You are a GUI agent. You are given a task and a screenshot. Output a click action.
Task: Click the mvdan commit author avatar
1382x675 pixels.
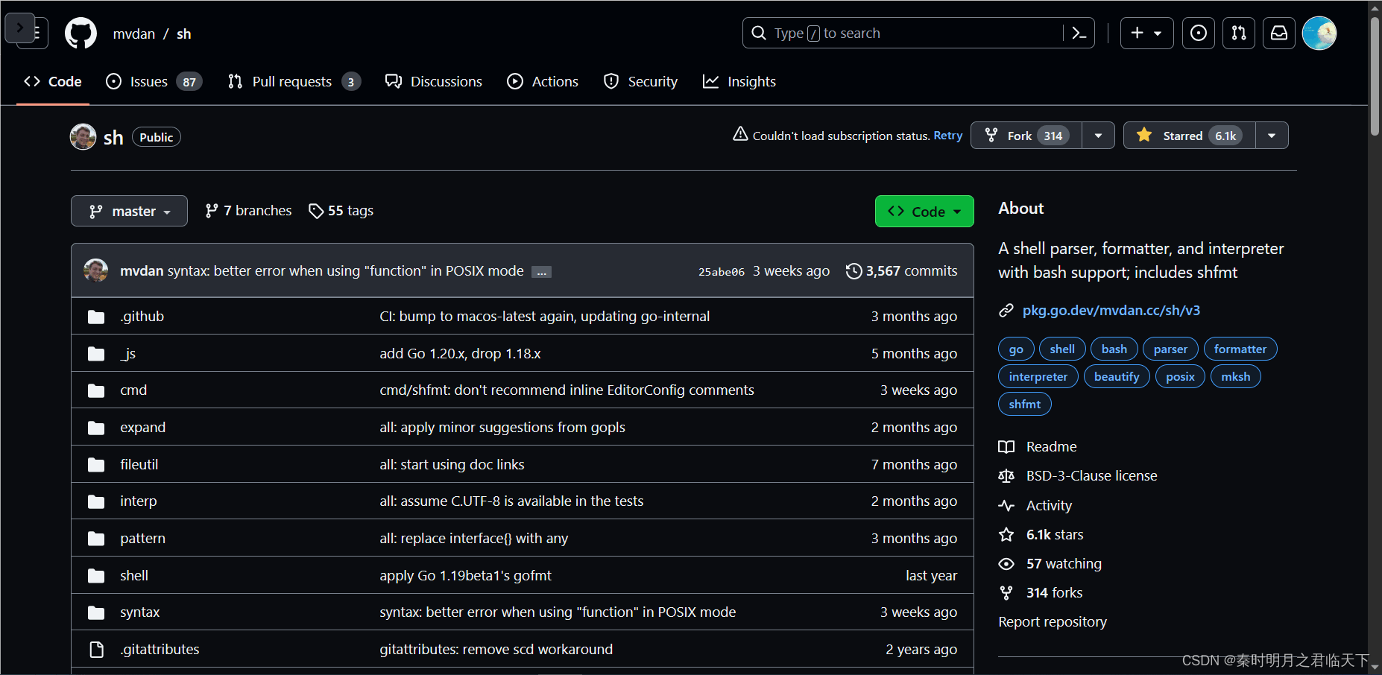pos(96,270)
